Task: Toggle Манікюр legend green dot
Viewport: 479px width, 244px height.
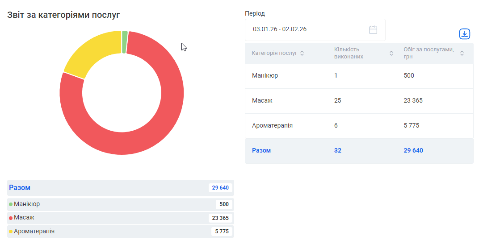Action: pos(11,204)
